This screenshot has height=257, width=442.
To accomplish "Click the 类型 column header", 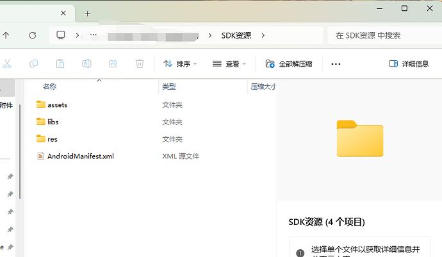I will coord(169,87).
